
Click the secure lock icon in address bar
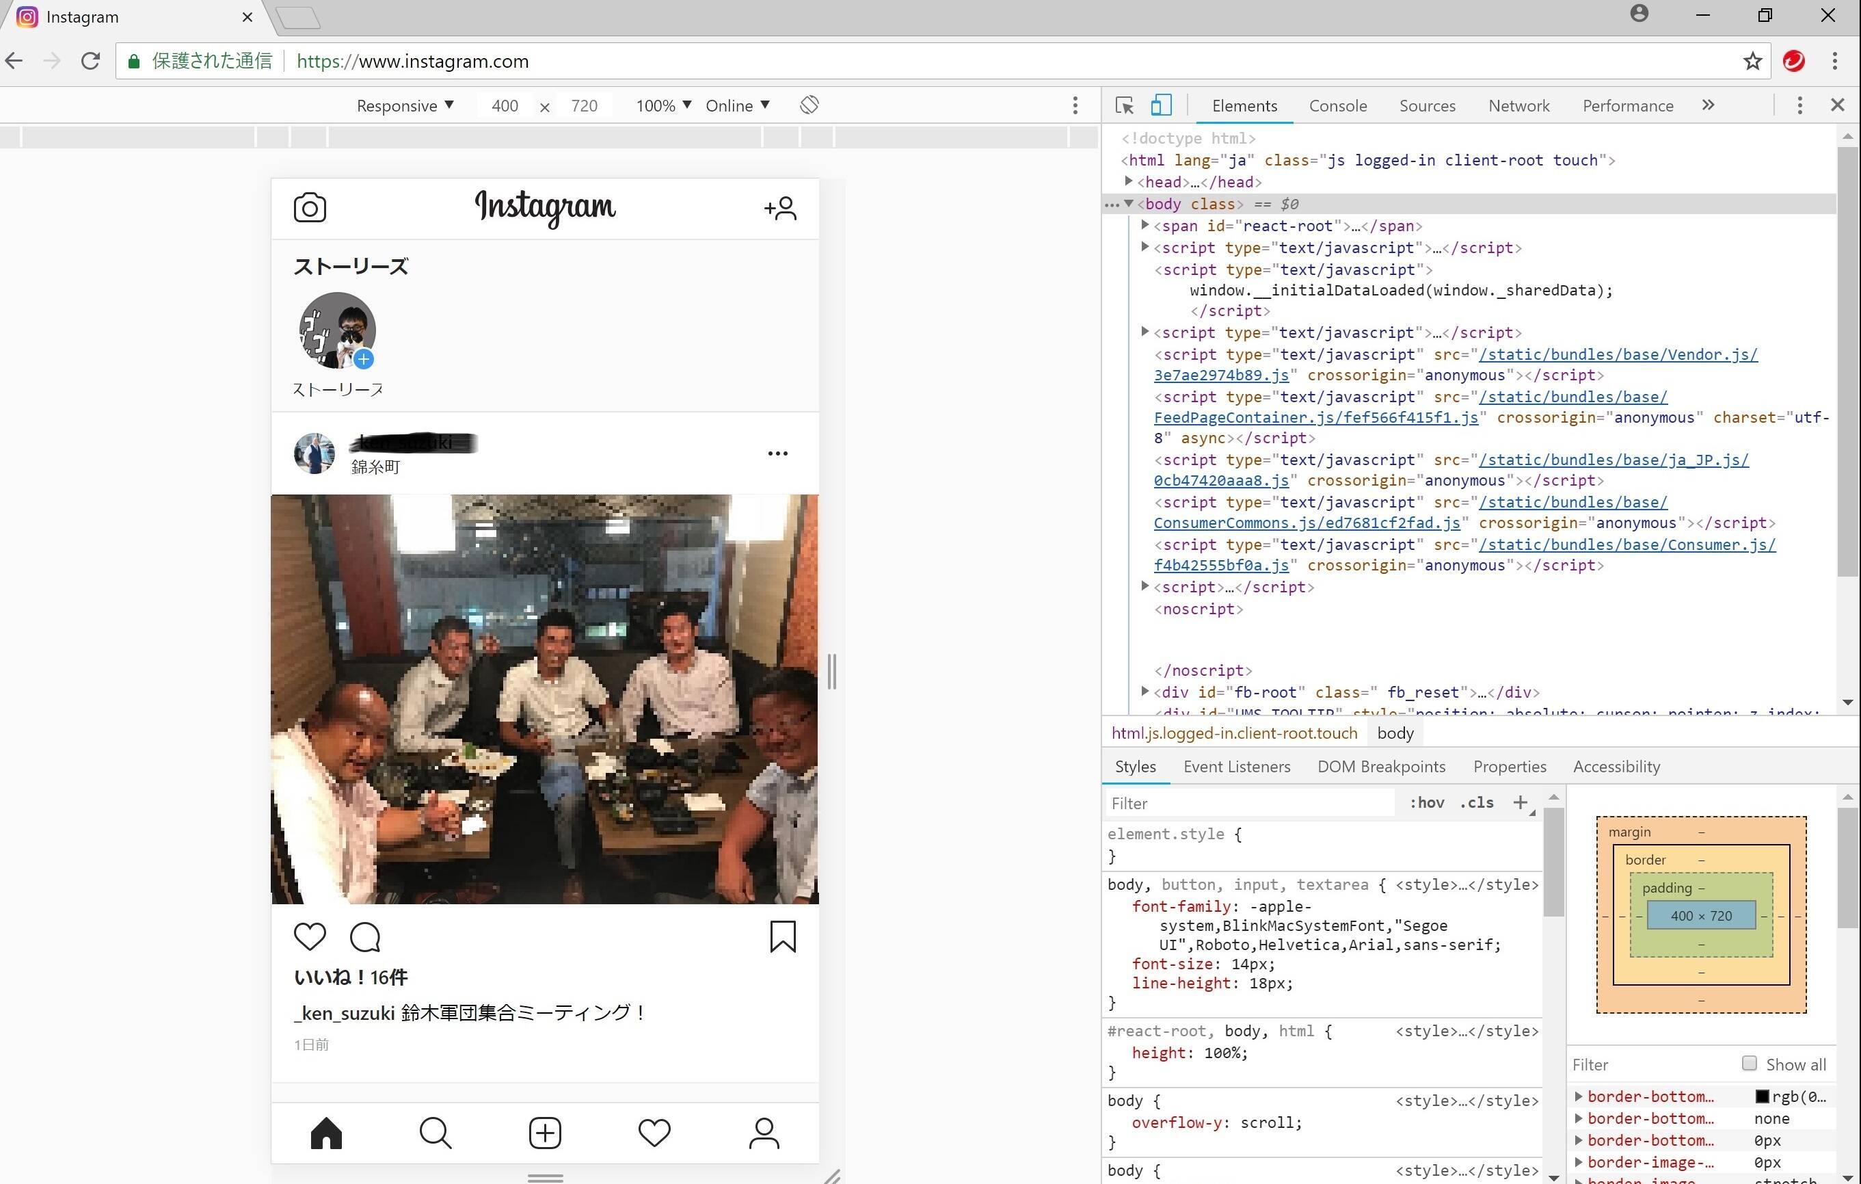(x=134, y=61)
